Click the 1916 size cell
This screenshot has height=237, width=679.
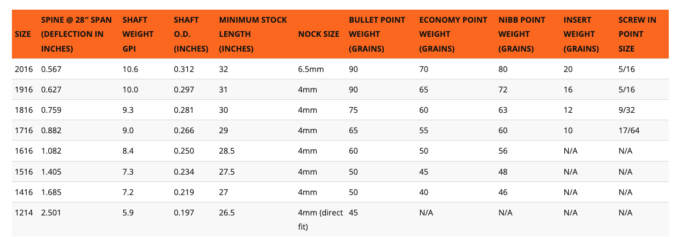[x=23, y=90]
